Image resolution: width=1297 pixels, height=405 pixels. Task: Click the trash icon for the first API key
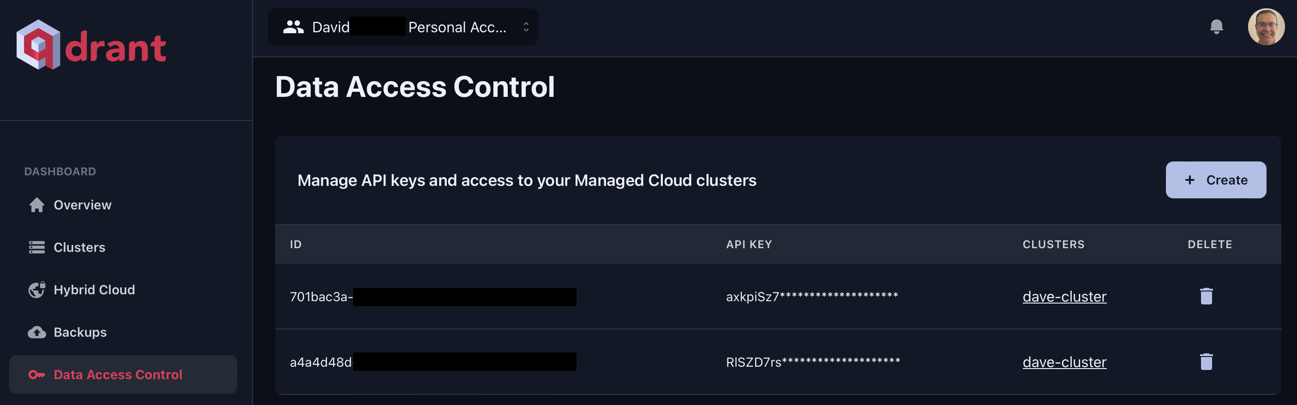coord(1207,296)
